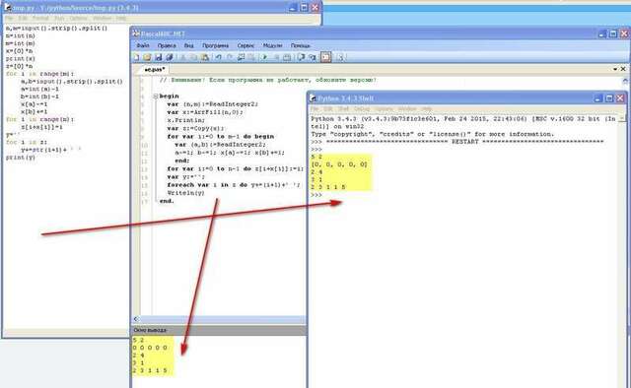
Task: Close the editor tab with X
Action: [x=623, y=69]
